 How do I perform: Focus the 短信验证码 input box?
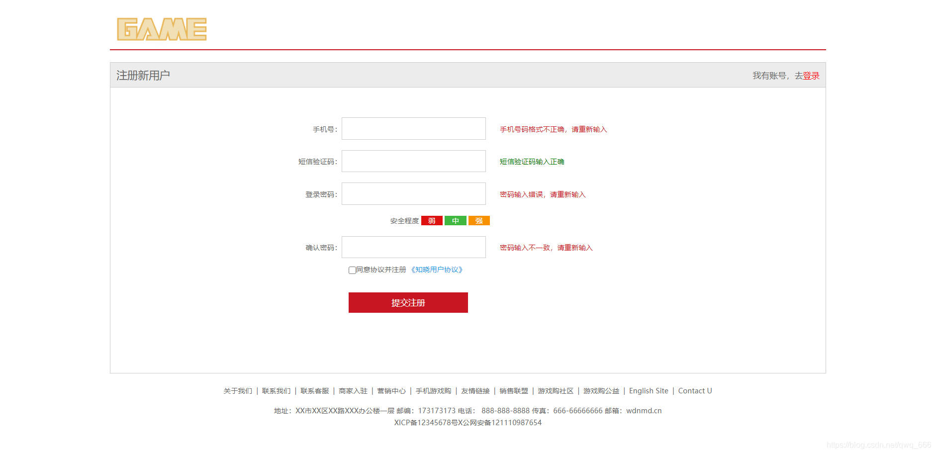point(414,161)
